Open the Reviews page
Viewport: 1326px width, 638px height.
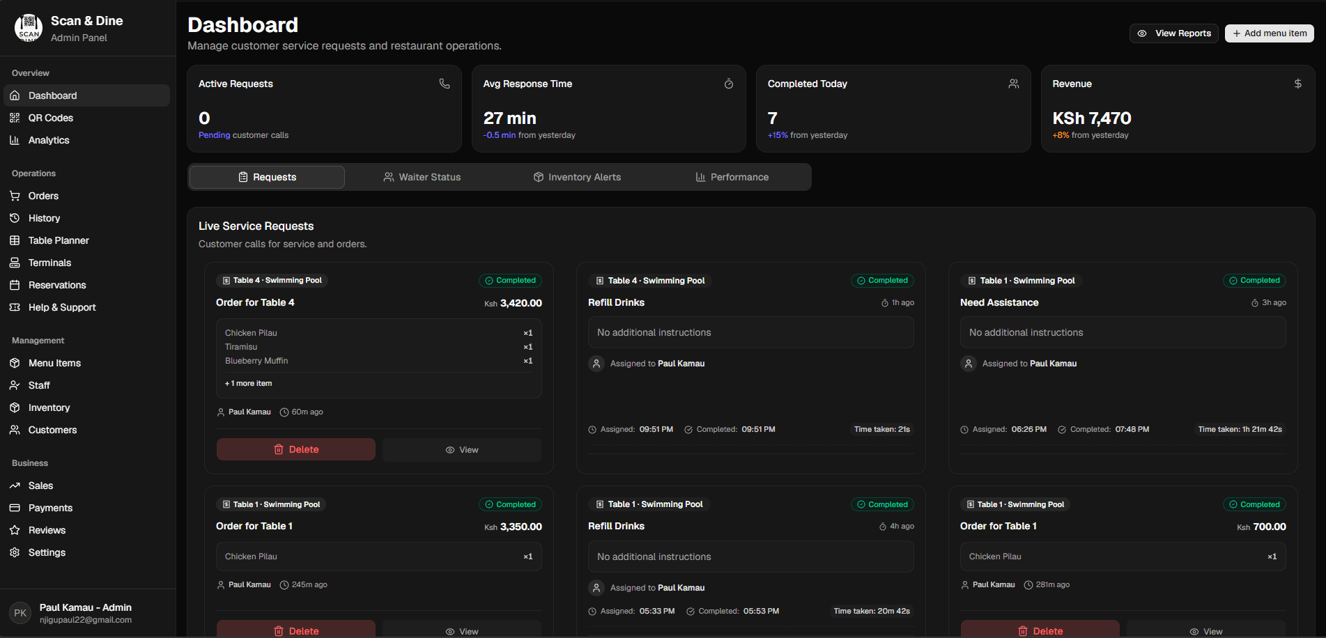pos(86,530)
